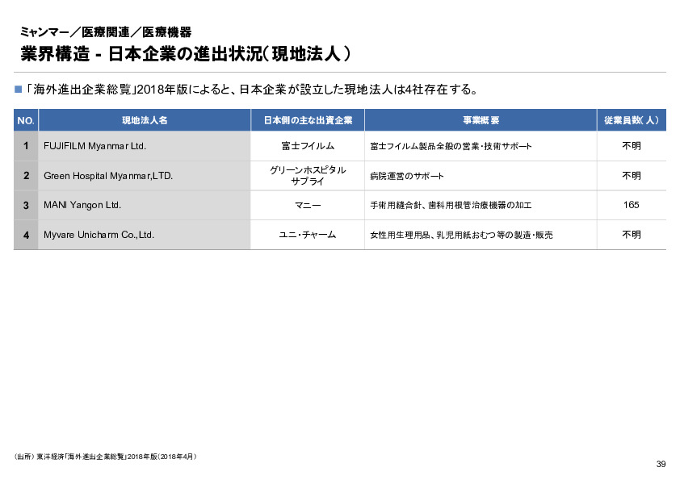
Task: Click the 'マニー' investor cell
Action: (x=308, y=205)
